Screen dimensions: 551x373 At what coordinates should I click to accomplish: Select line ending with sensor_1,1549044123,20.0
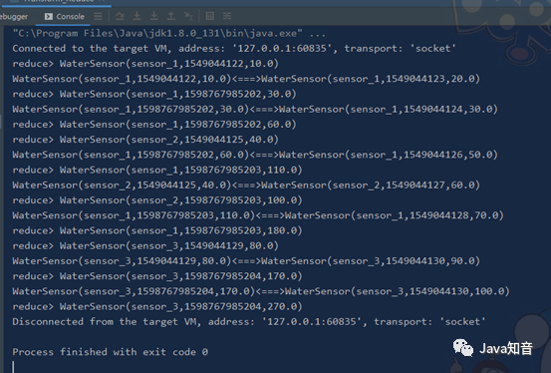246,79
